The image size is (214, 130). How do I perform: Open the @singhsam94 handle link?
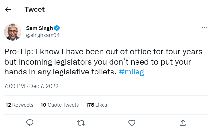42,35
